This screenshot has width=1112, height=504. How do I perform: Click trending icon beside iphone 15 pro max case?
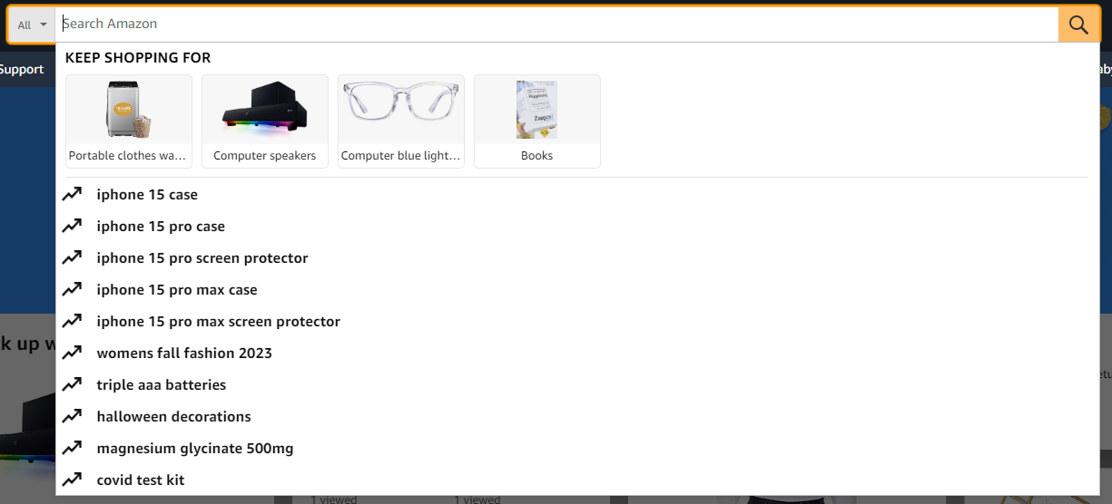click(72, 289)
